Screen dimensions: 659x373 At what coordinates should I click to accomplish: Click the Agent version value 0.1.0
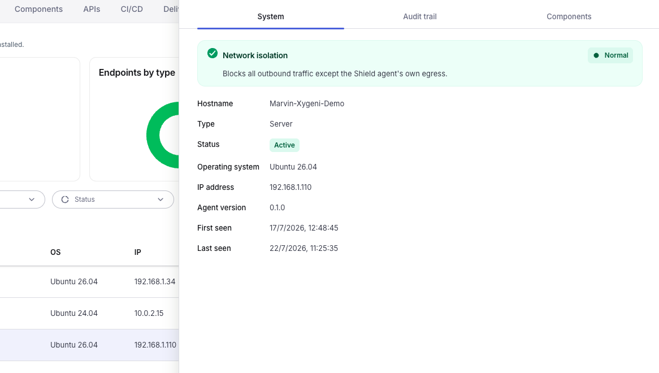coord(277,207)
